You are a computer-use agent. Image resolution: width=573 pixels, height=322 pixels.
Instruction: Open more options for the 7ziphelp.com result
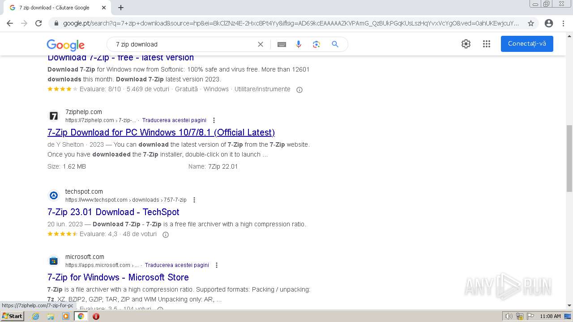[214, 120]
